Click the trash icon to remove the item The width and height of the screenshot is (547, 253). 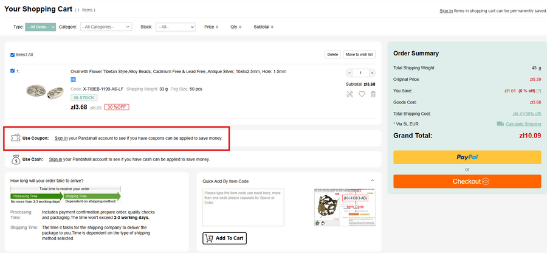[x=373, y=94]
